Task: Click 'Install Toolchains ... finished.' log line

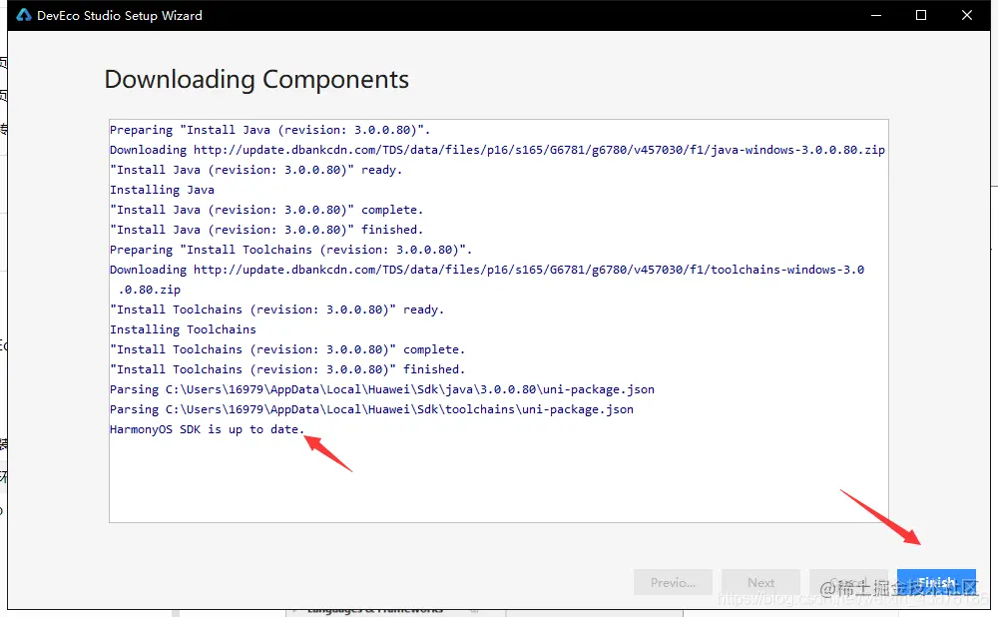Action: click(287, 369)
